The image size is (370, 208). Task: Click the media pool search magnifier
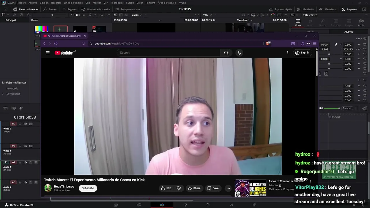pos(90,15)
